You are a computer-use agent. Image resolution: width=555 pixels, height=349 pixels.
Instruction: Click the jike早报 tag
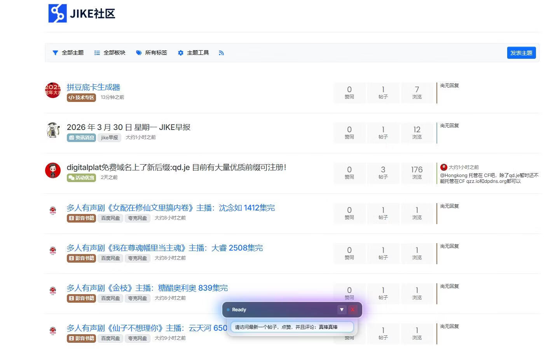(x=109, y=137)
